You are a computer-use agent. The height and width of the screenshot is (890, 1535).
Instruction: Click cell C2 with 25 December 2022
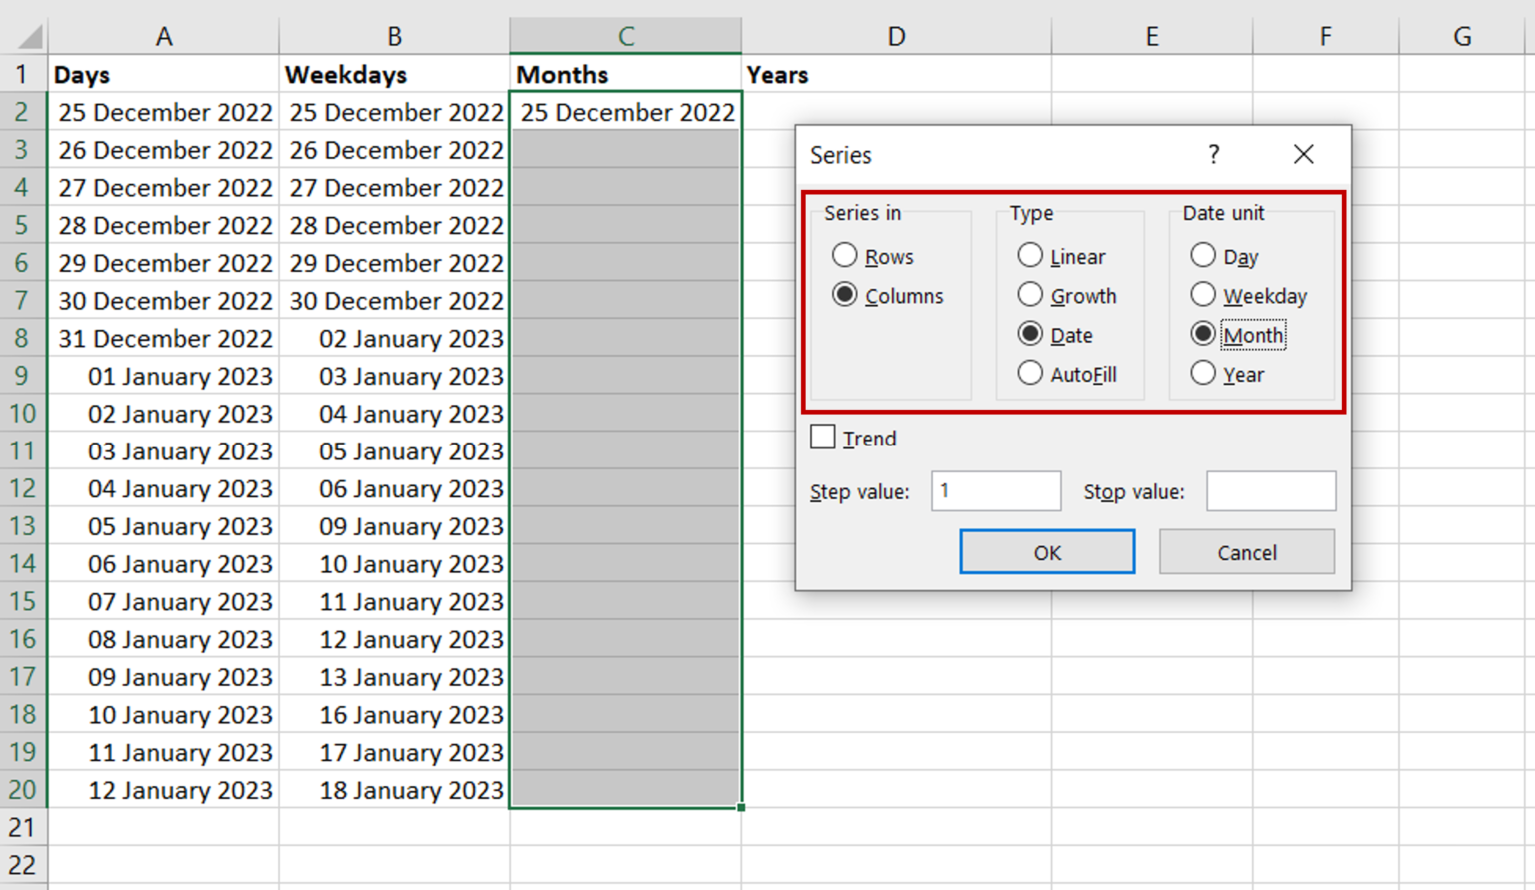[626, 112]
